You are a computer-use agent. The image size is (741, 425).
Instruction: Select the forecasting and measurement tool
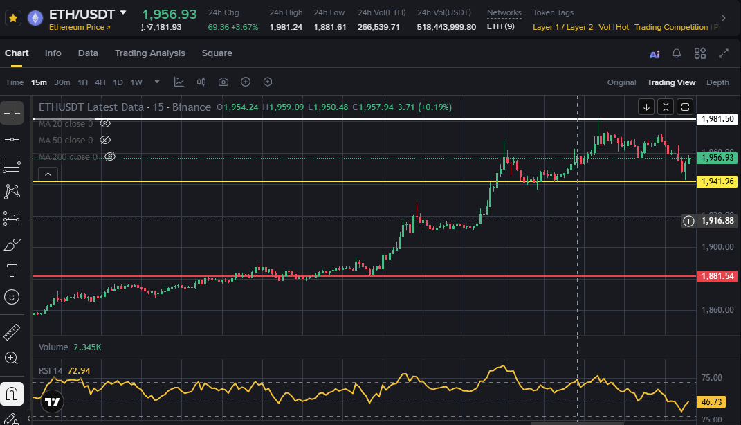[x=12, y=218]
